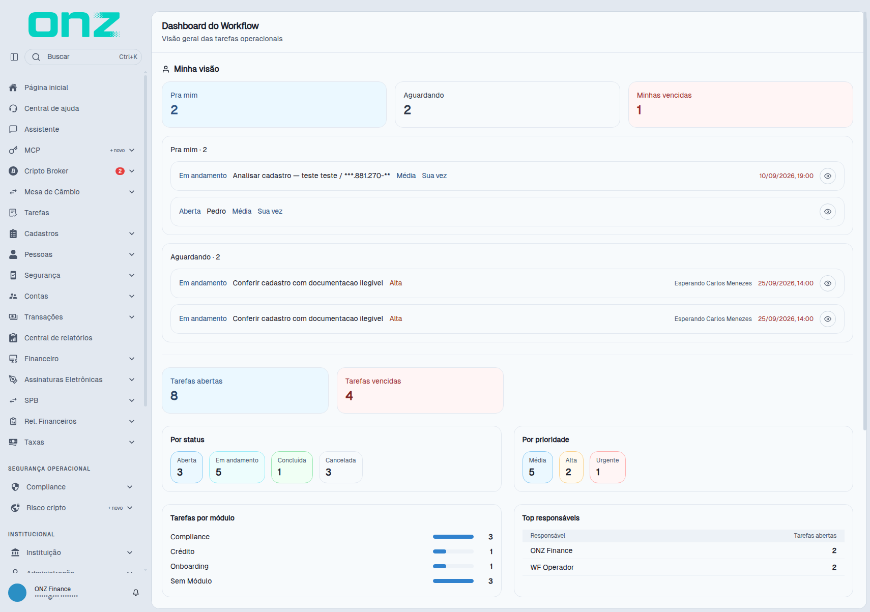Open the Pra mim summary card
The height and width of the screenshot is (612, 870).
pyautogui.click(x=274, y=104)
